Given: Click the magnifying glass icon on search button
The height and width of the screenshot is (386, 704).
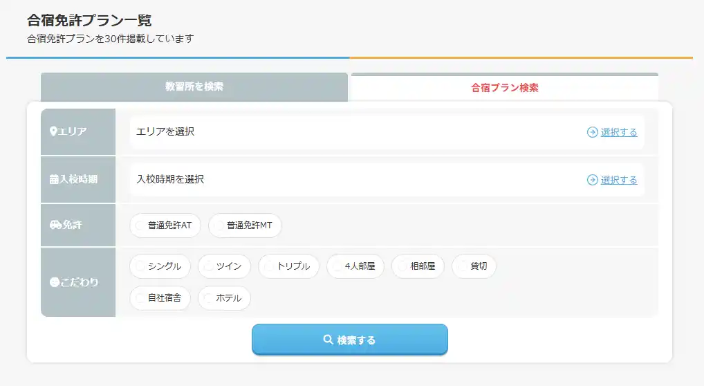Looking at the screenshot, I should click(x=328, y=340).
